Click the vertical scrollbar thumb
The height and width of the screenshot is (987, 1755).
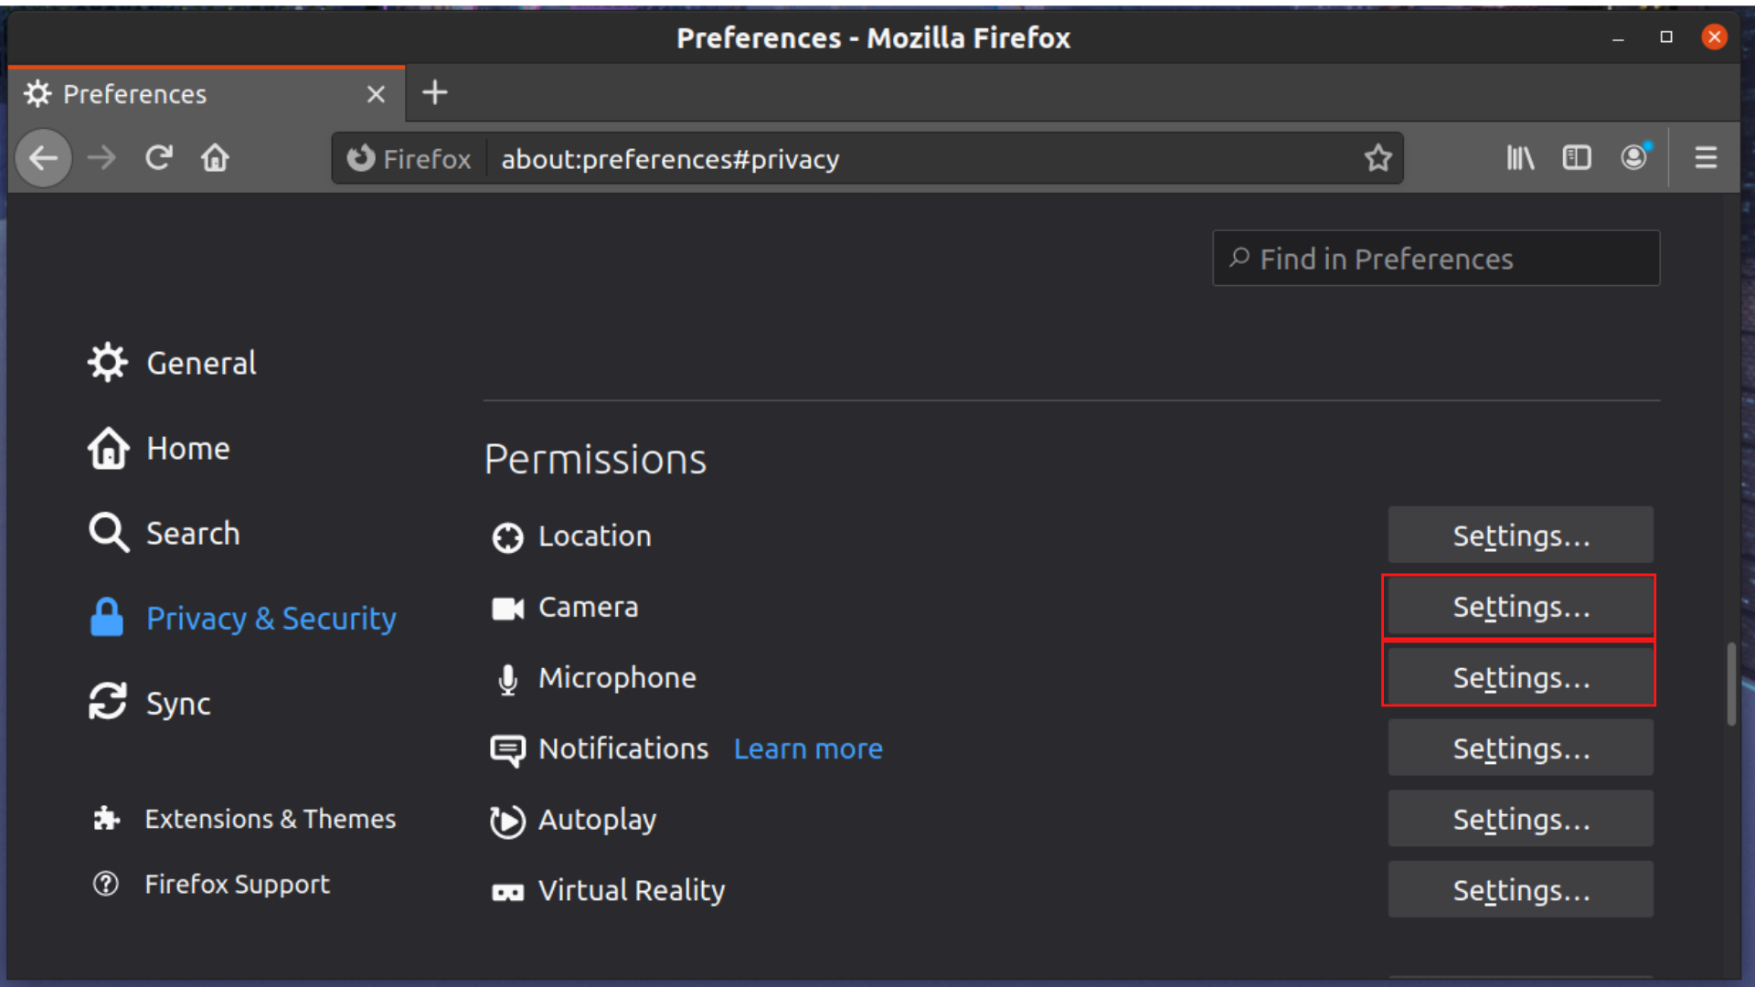[x=1731, y=684]
